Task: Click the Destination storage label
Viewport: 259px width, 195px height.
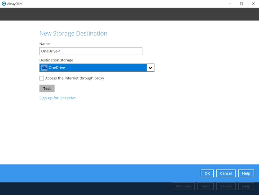Action: click(56, 60)
